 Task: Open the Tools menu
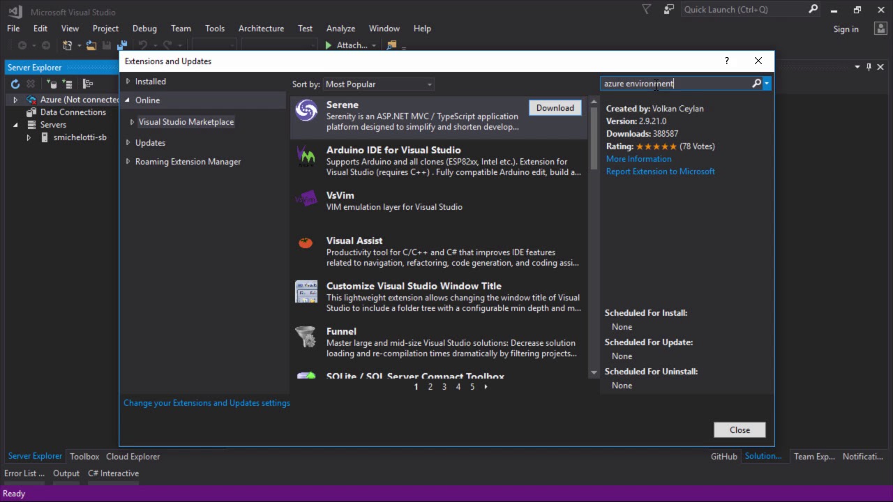pos(215,29)
